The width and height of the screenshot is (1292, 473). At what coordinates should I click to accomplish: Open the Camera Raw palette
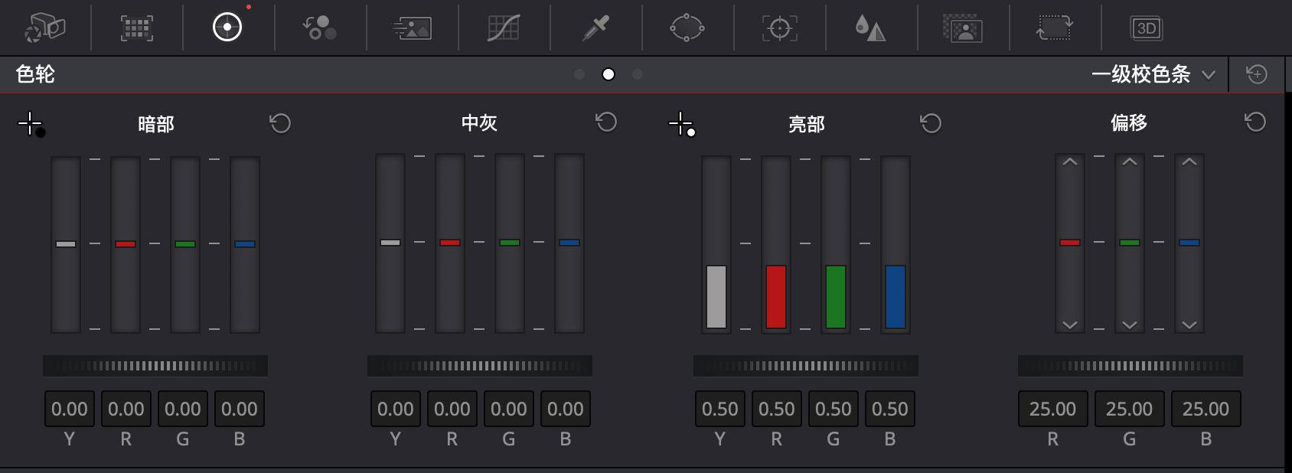click(45, 28)
